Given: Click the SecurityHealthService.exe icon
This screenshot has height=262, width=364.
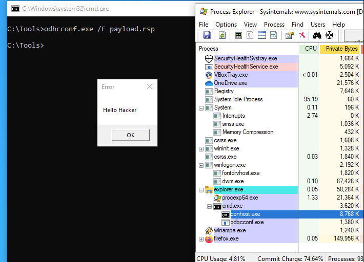Looking at the screenshot, I should [209, 67].
